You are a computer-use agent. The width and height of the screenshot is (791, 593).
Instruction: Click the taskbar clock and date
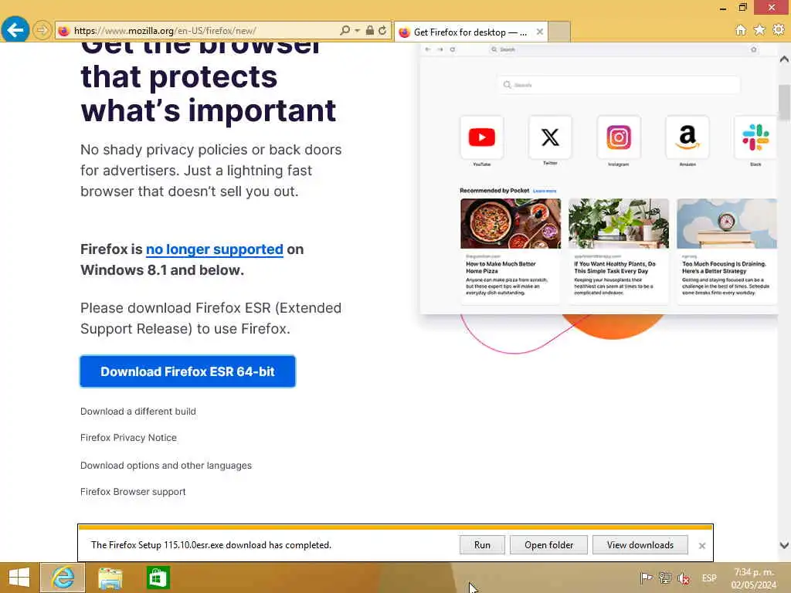[x=754, y=578]
